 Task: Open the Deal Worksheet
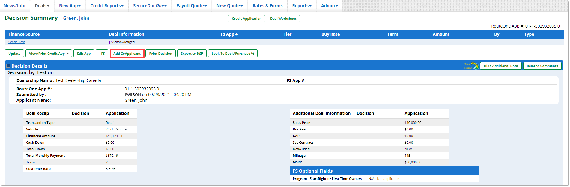pos(283,19)
